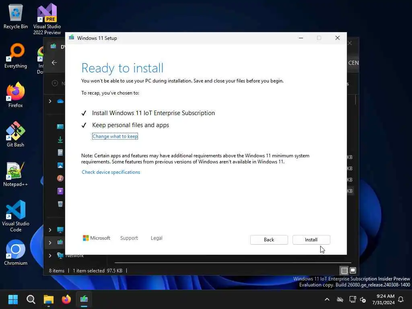This screenshot has height=309, width=412.
Task: Launch Visual Studio Code from desktop
Action: point(16,216)
